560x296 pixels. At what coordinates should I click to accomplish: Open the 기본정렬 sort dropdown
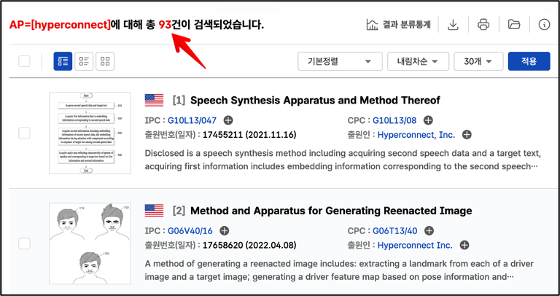(340, 61)
